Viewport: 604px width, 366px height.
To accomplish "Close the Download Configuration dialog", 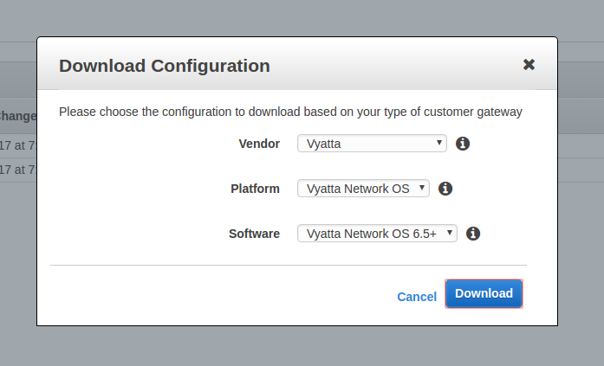I will click(x=529, y=65).
